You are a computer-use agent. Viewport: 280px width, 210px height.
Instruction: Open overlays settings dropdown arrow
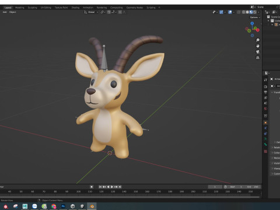coord(234,12)
